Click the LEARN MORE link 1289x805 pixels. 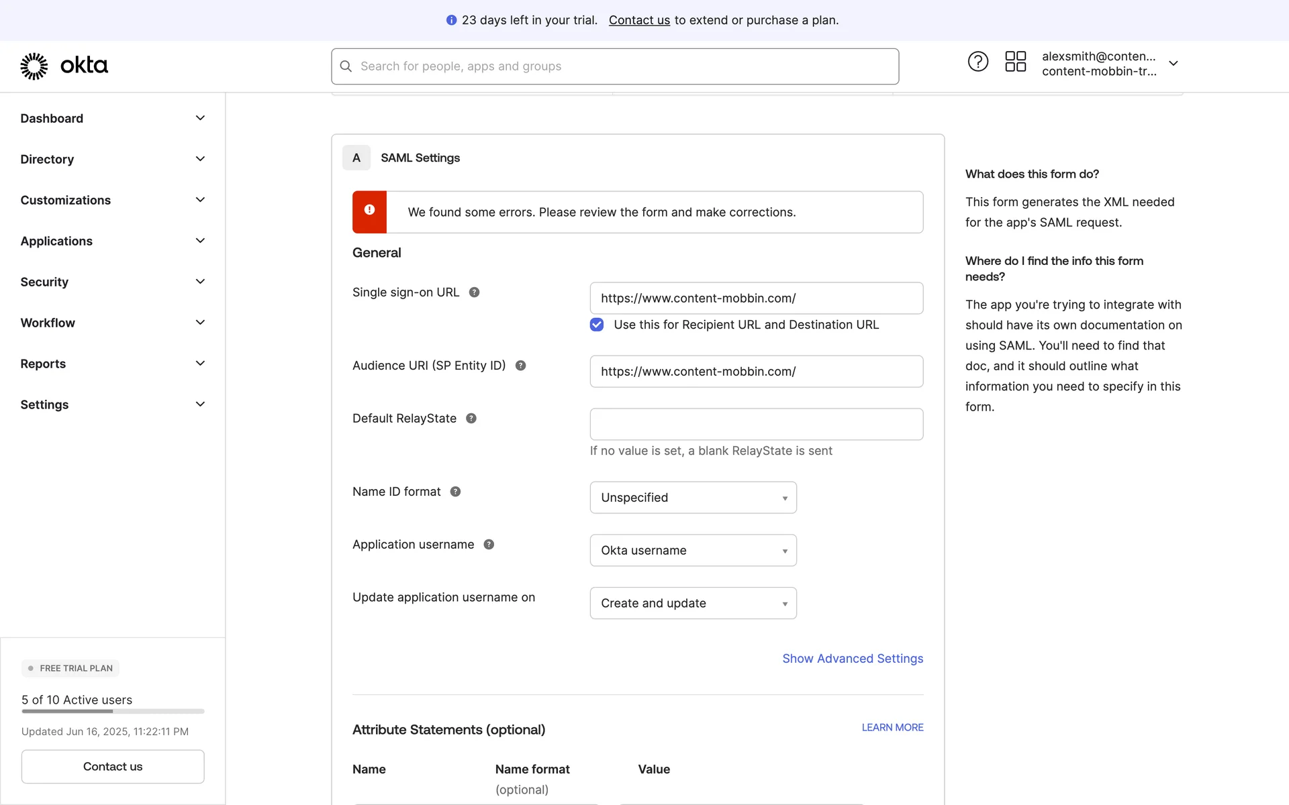[x=892, y=728]
